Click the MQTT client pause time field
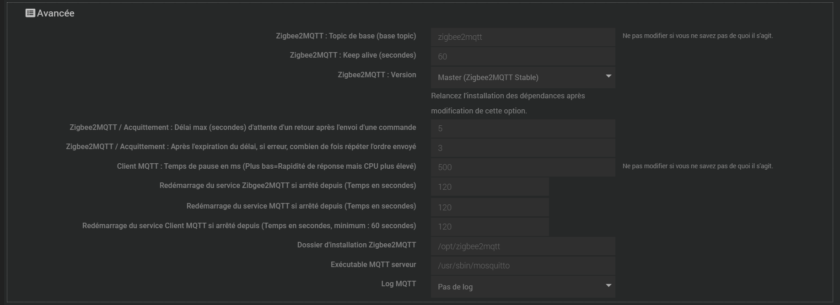840x305 pixels. (522, 167)
